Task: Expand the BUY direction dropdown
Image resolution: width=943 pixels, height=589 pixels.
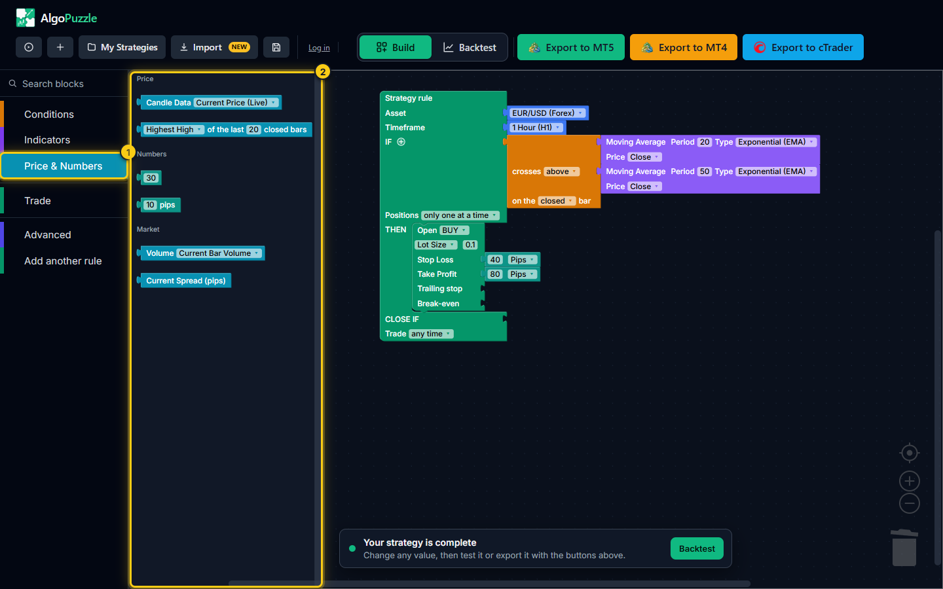Action: point(454,230)
